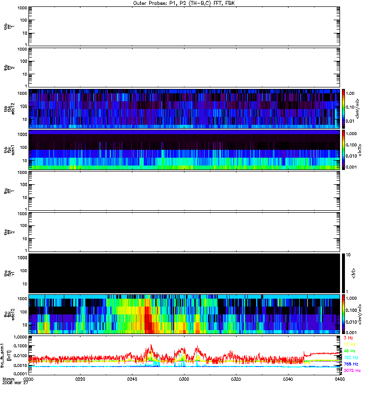Click the empty 'thc fff 2' panel
The width and height of the screenshot is (368, 393).
tap(184, 232)
